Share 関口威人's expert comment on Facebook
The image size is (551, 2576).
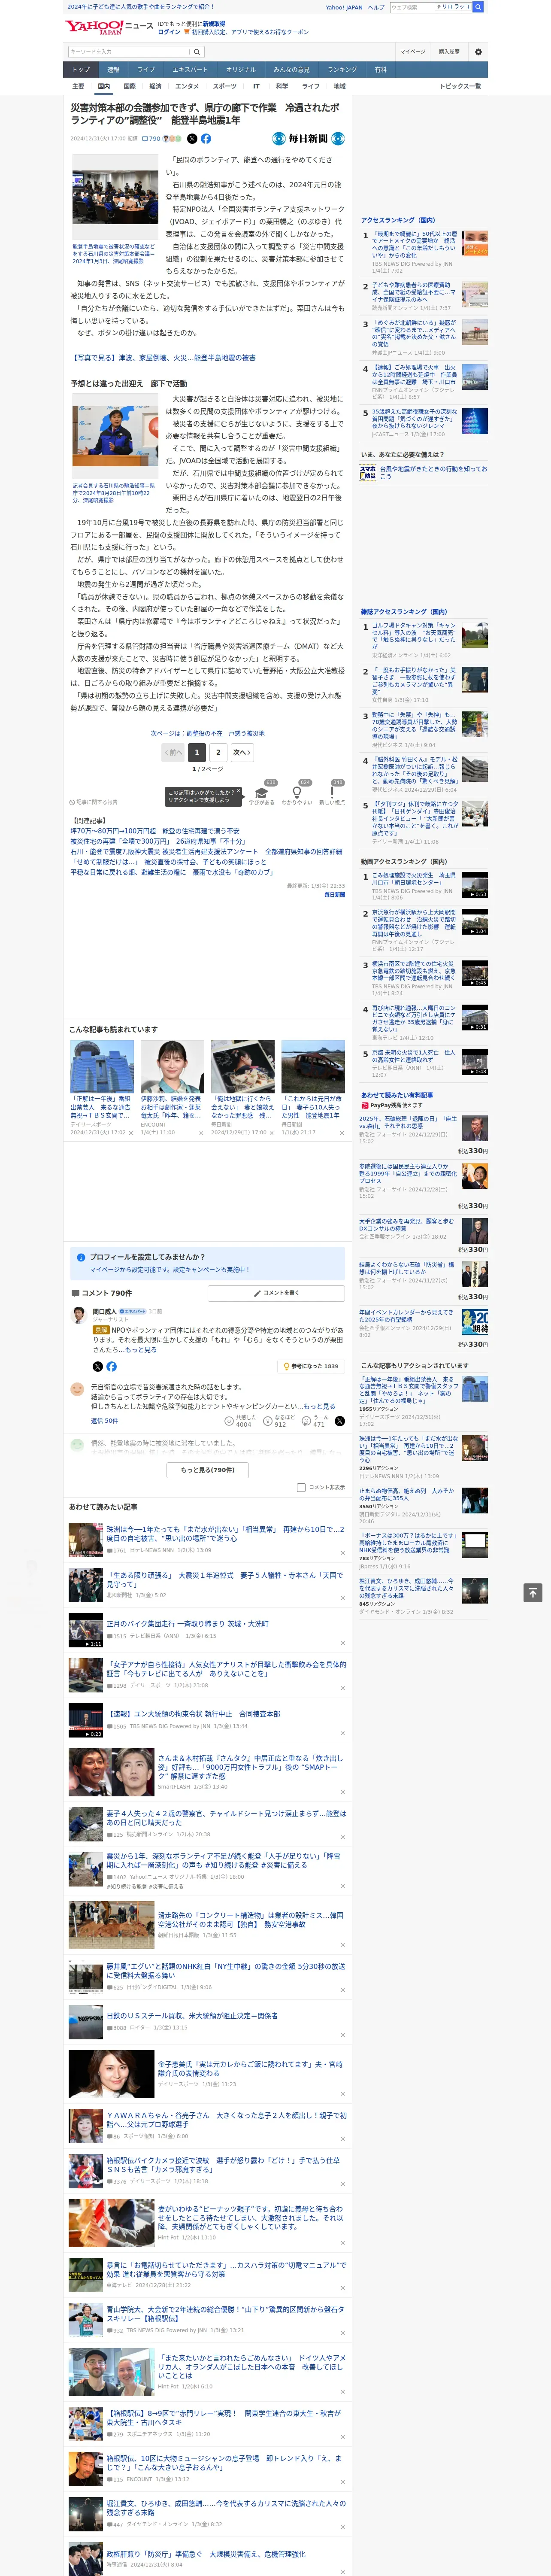[111, 1366]
